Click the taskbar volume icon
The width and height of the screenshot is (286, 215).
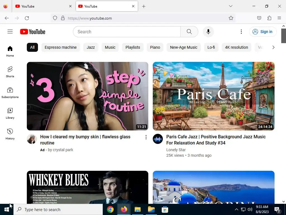pyautogui.click(x=250, y=209)
